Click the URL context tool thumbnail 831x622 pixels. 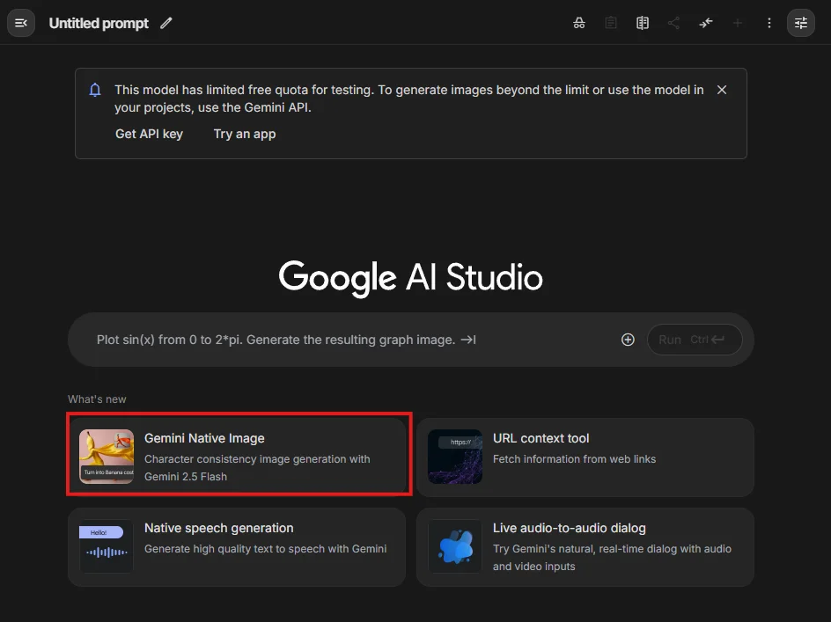(x=455, y=457)
